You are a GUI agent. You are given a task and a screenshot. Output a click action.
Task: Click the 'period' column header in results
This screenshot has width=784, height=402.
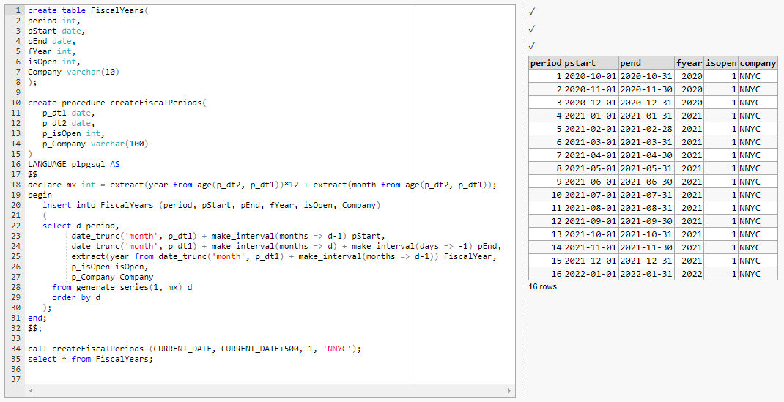click(x=545, y=63)
